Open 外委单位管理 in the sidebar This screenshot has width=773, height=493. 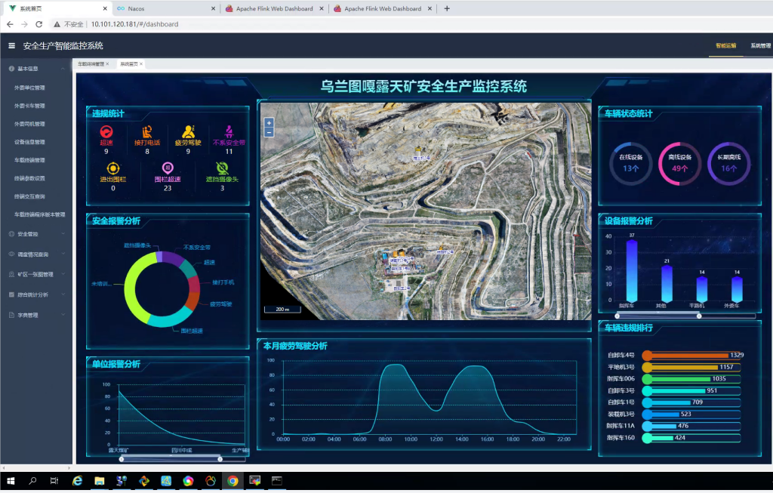(x=29, y=88)
